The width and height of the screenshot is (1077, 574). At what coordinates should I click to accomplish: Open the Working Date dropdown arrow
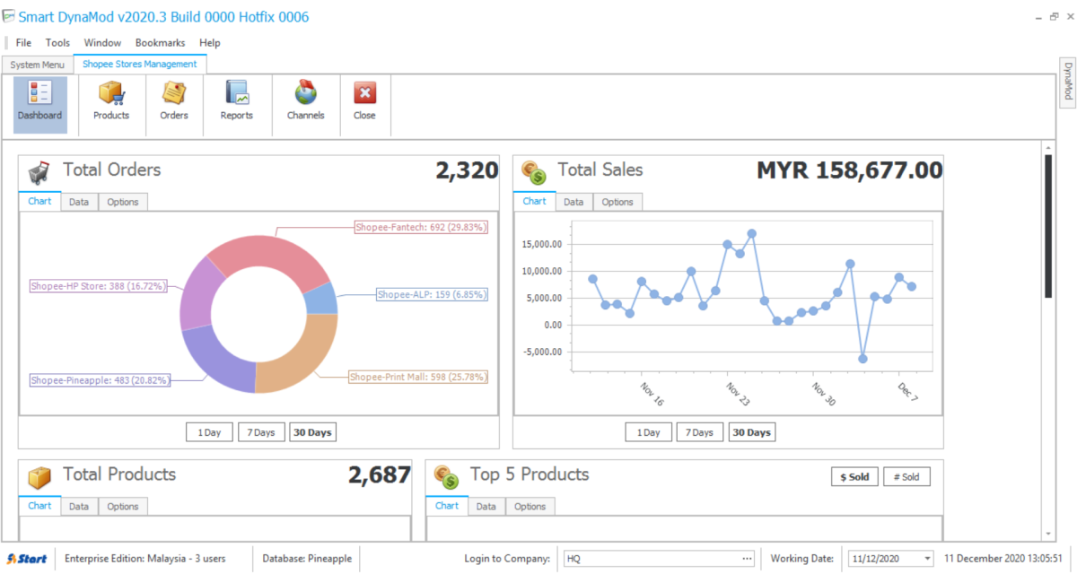click(927, 559)
